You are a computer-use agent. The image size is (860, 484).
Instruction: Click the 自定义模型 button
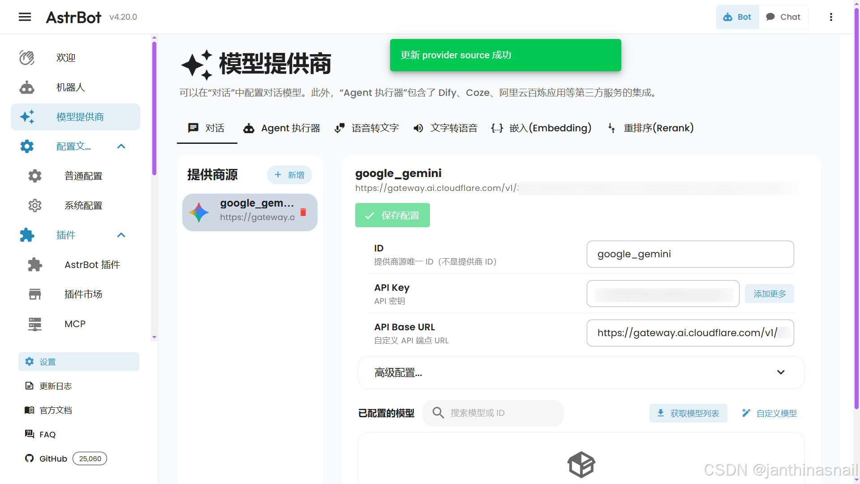click(770, 413)
